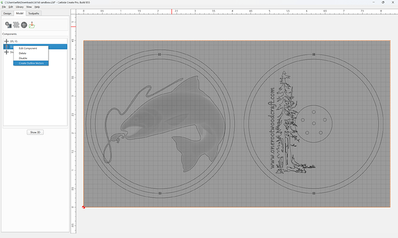Open the View menu
The image size is (398, 238).
point(29,7)
